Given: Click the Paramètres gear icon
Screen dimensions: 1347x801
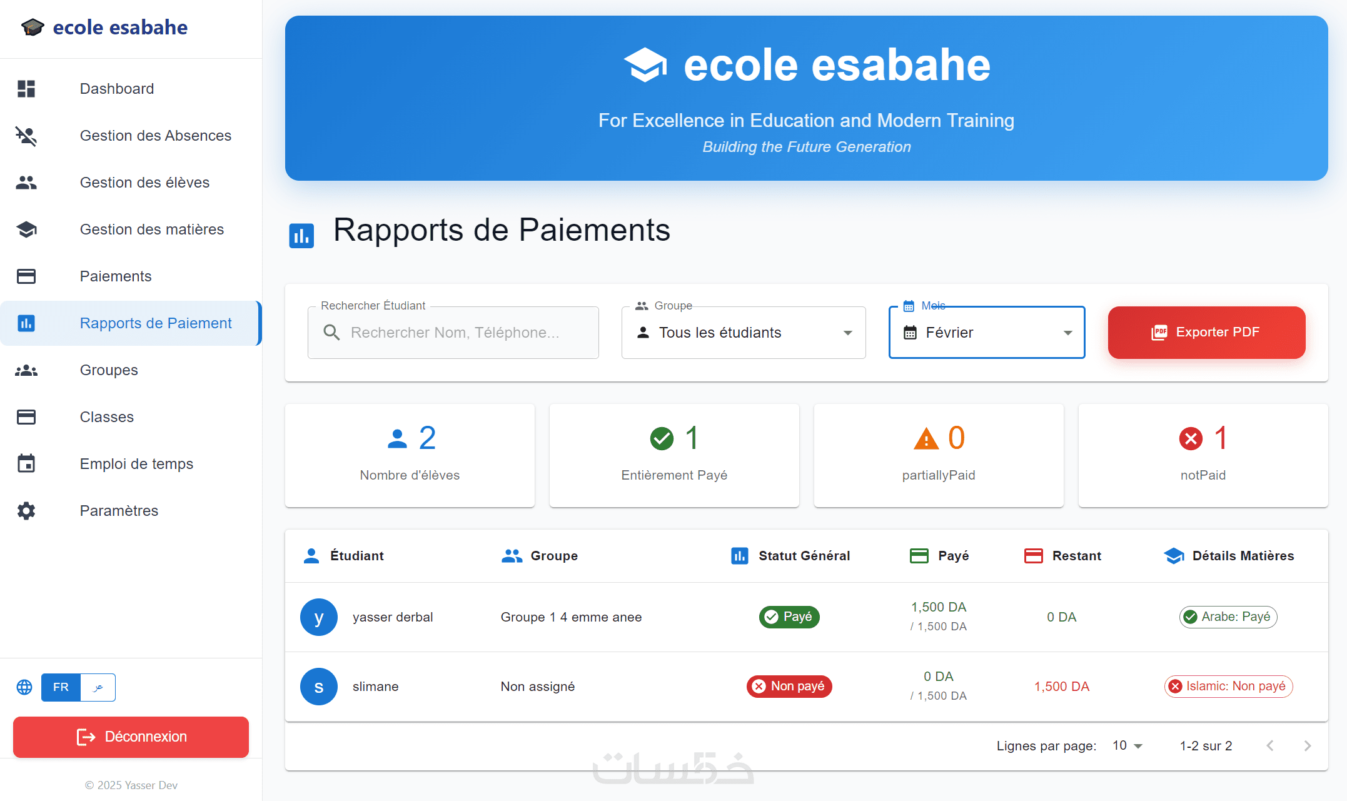Looking at the screenshot, I should pos(26,511).
